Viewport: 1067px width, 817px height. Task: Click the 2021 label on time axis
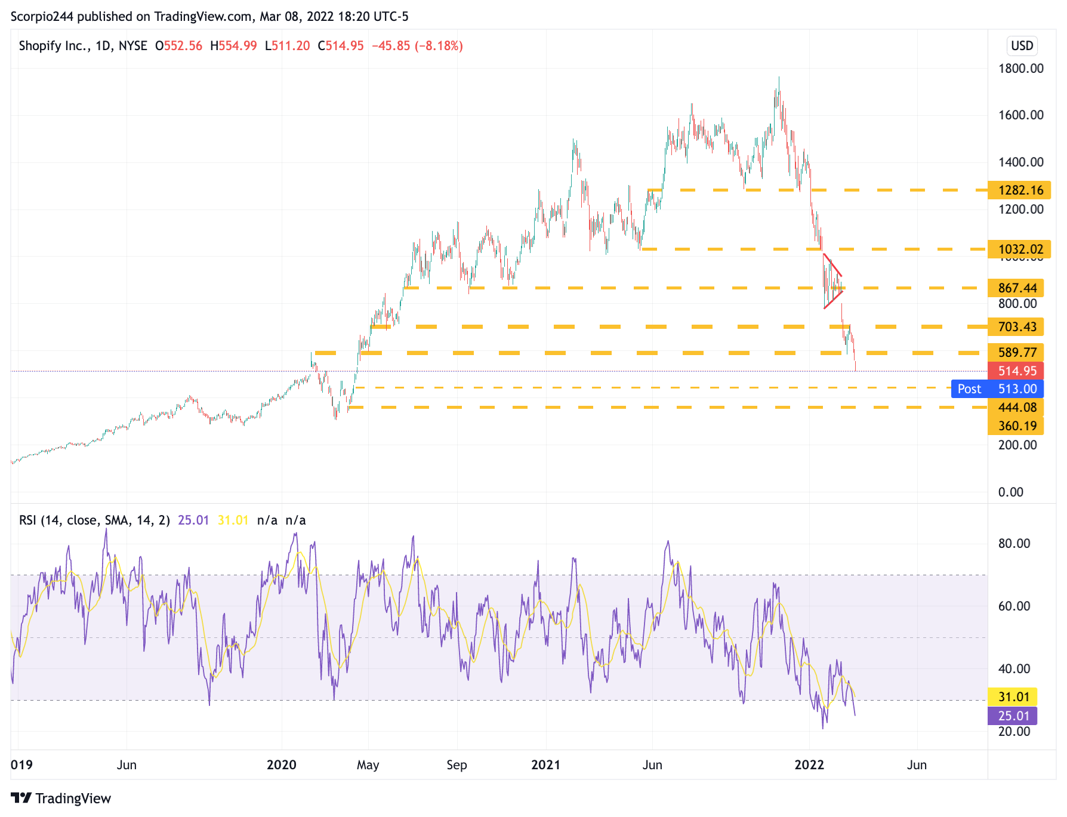click(x=546, y=764)
